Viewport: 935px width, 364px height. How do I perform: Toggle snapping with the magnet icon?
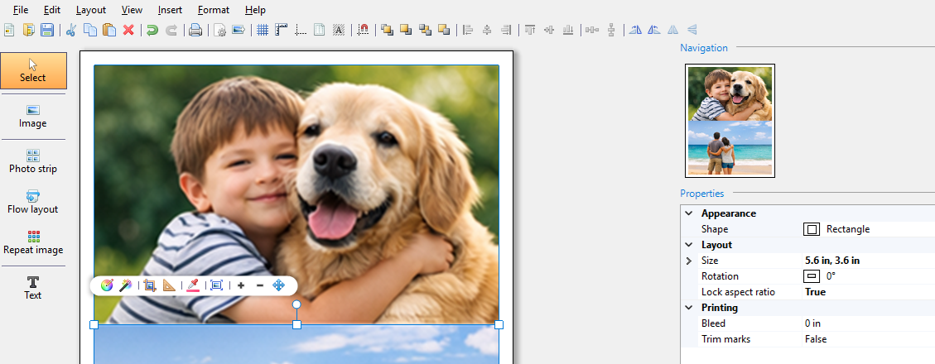coord(363,30)
